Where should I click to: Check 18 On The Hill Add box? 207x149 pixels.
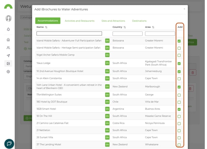click(179, 116)
